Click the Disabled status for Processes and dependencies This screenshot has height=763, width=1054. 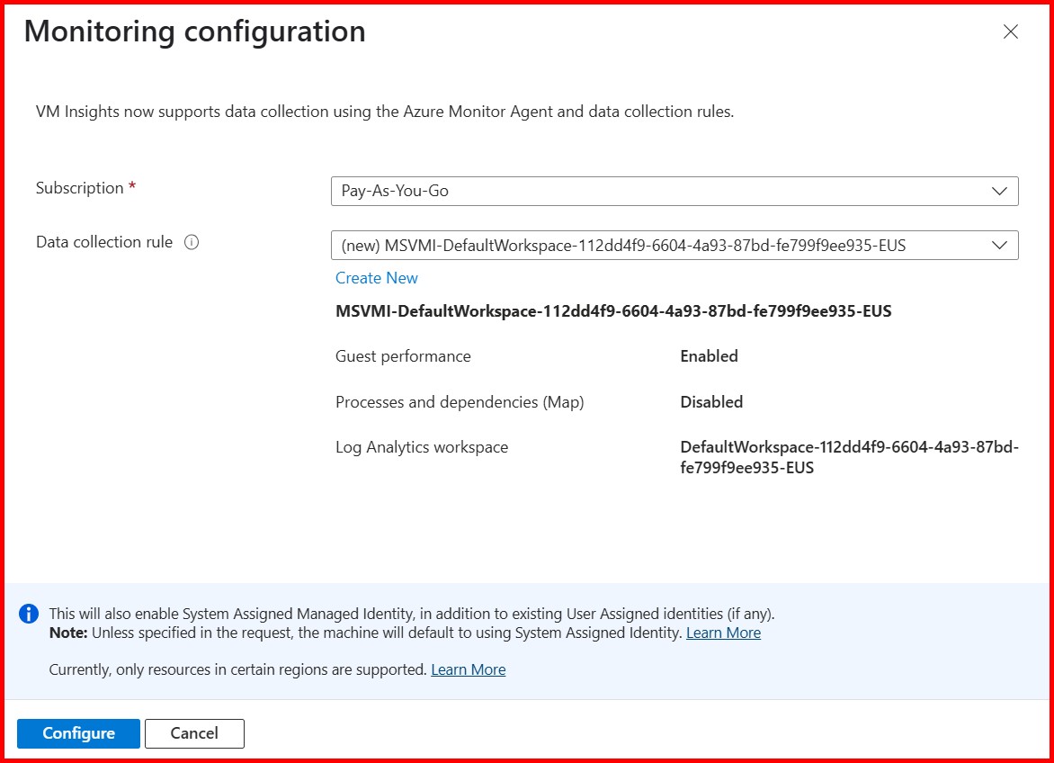711,402
